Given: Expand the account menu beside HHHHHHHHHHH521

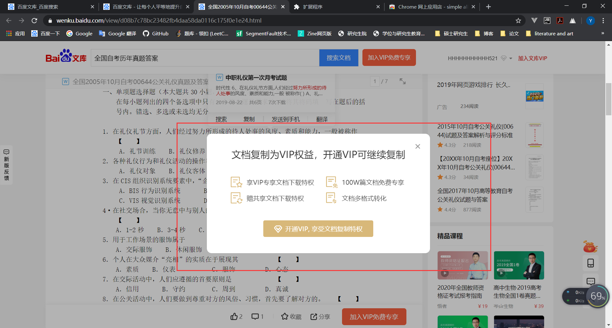Looking at the screenshot, I should [x=511, y=58].
